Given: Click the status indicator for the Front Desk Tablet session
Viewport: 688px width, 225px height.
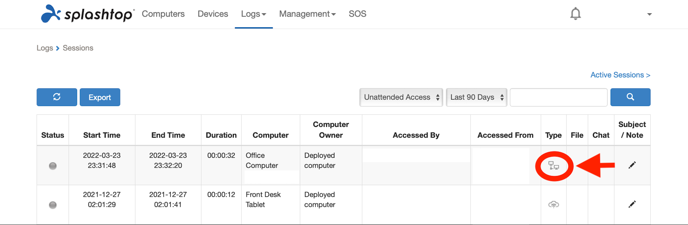Looking at the screenshot, I should [x=53, y=205].
